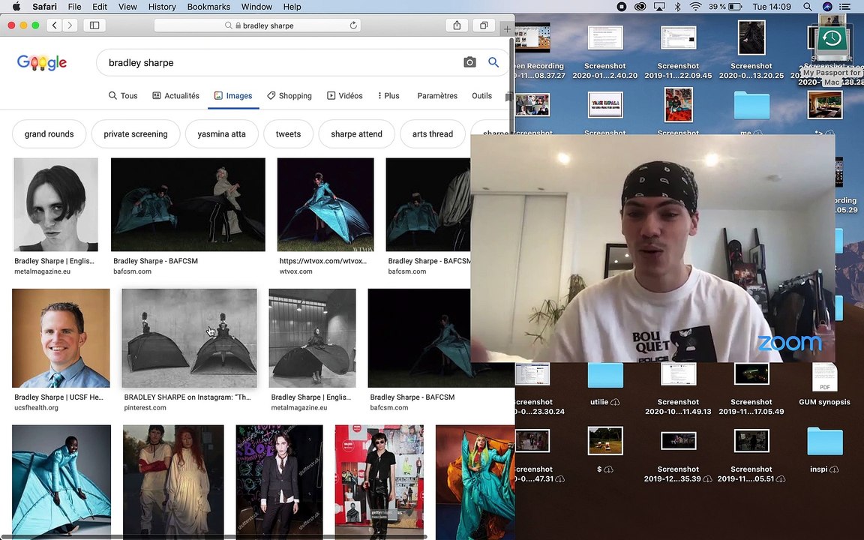Filter by grand rounds chip

(x=49, y=134)
